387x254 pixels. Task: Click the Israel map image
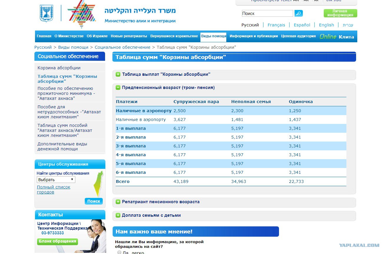[99, 184]
